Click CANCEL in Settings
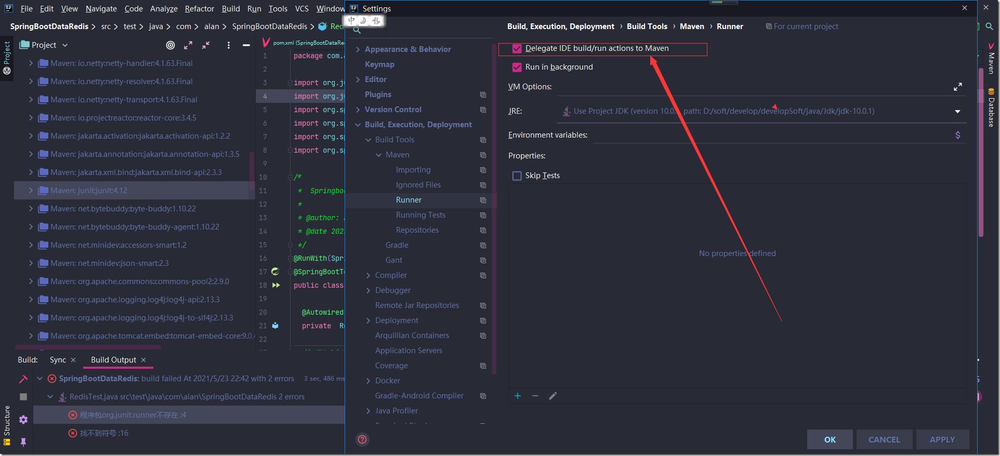Screen dimensions: 1000x456 (x=884, y=439)
